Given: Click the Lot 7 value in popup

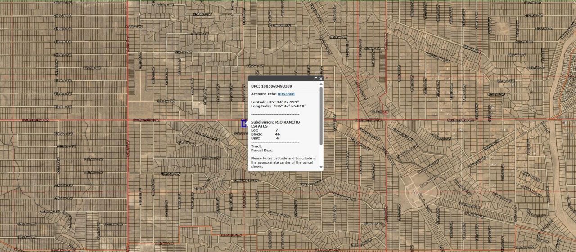Looking at the screenshot, I should point(276,130).
